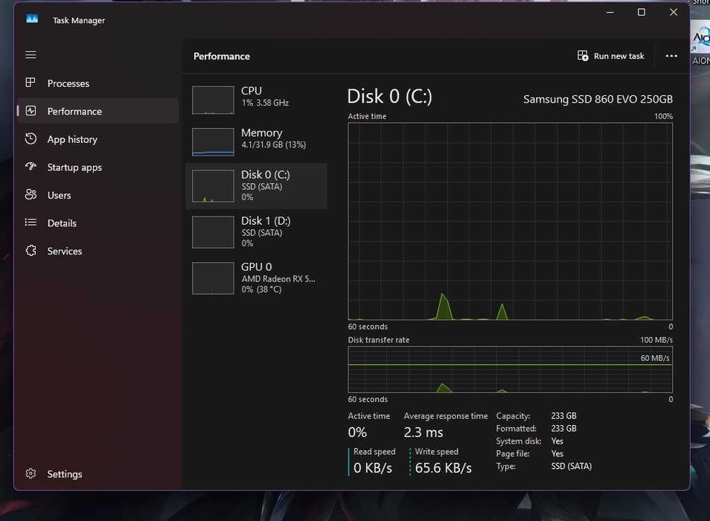
Task: Click the Details list icon
Action: point(31,223)
